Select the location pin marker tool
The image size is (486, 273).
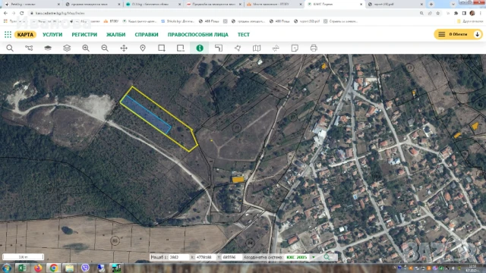(143, 48)
